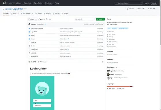The width and height of the screenshot is (161, 110).
Task: View the 0 Tags link
Action: [x=48, y=19]
